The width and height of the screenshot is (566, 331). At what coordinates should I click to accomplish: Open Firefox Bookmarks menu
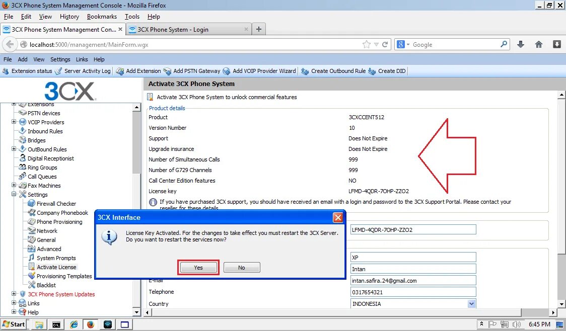click(102, 17)
